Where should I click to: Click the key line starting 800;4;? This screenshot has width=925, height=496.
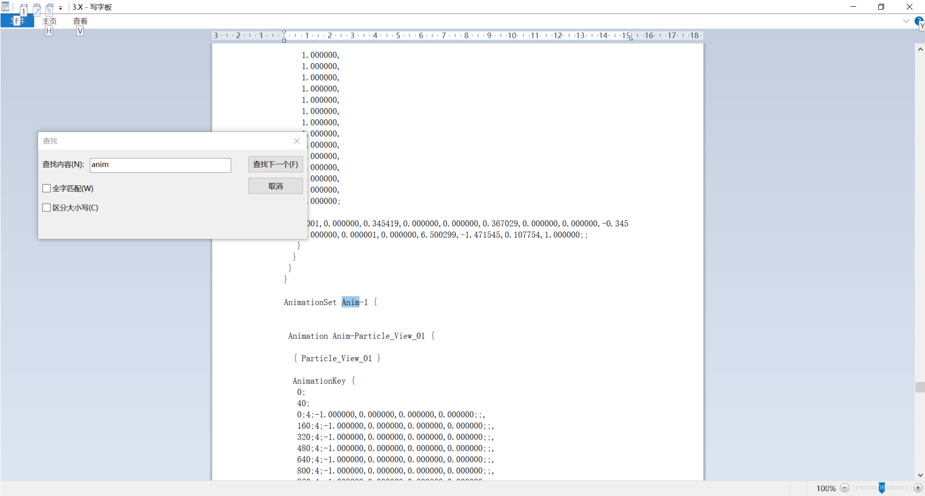point(396,471)
